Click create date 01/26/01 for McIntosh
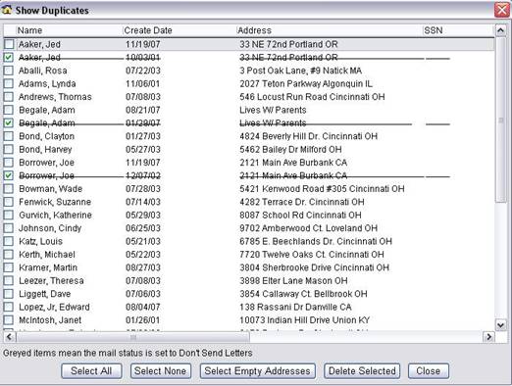The height and width of the screenshot is (386, 512). point(143,320)
